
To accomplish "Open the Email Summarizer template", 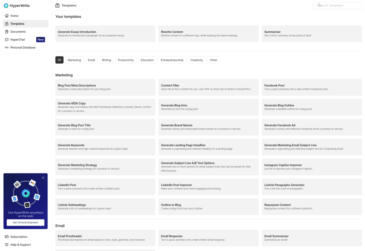I will point(312,238).
